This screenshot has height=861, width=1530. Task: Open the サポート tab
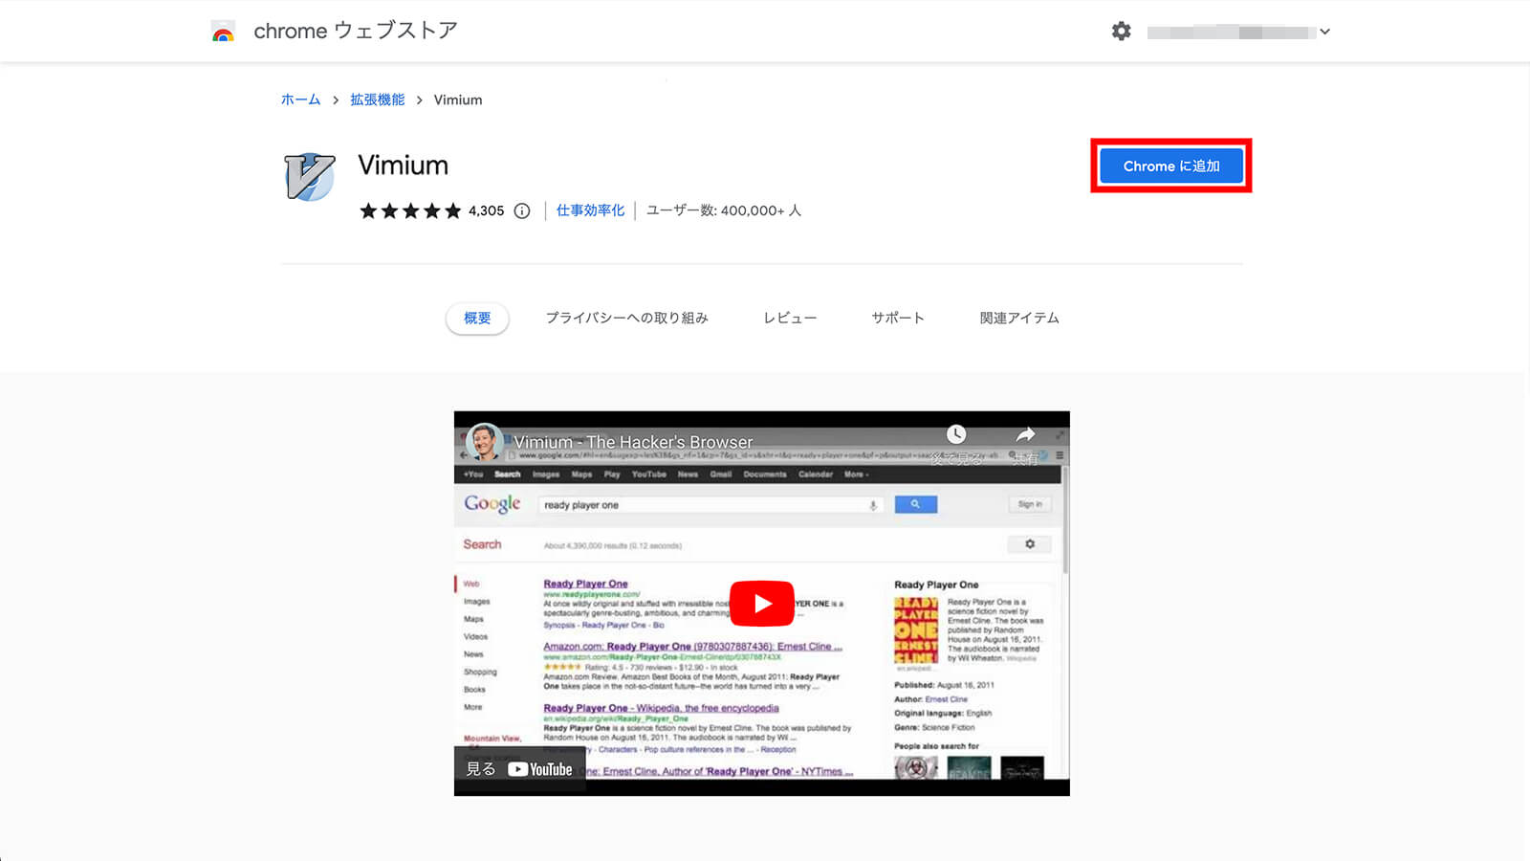(x=898, y=318)
